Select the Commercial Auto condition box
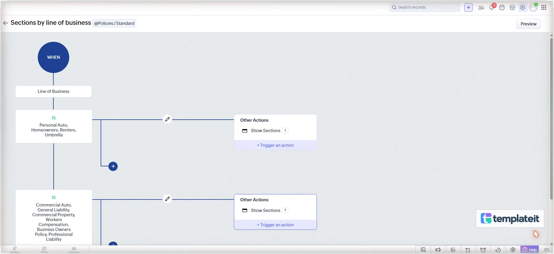Screen dimensions: 554x254 coord(54,218)
